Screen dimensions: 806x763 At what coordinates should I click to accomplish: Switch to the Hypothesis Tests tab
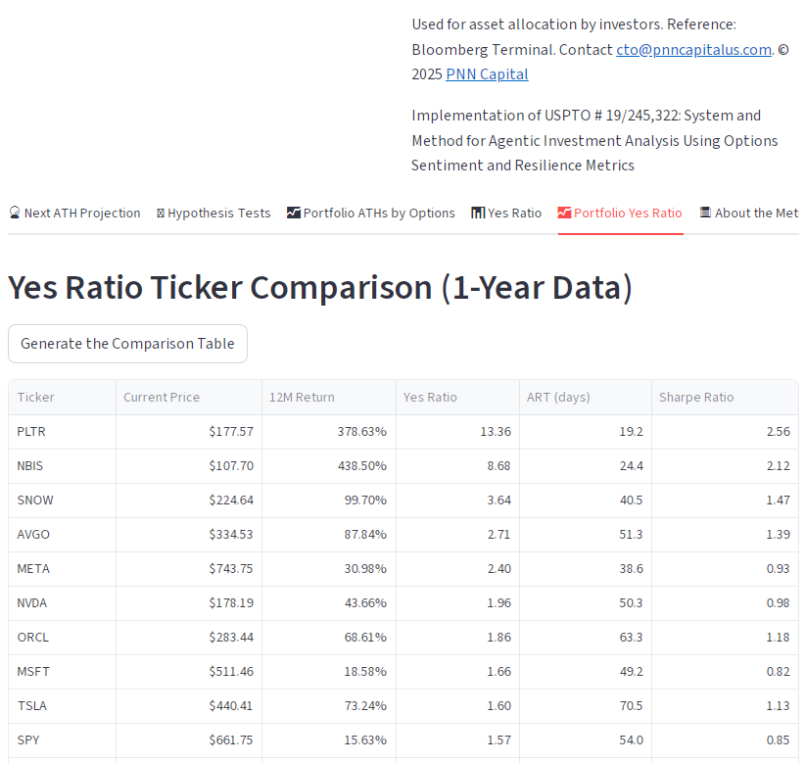(x=213, y=213)
